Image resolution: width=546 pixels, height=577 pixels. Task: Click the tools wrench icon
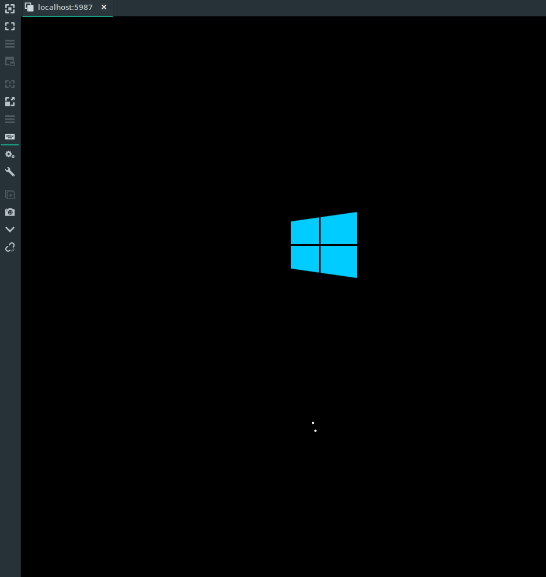click(9, 172)
